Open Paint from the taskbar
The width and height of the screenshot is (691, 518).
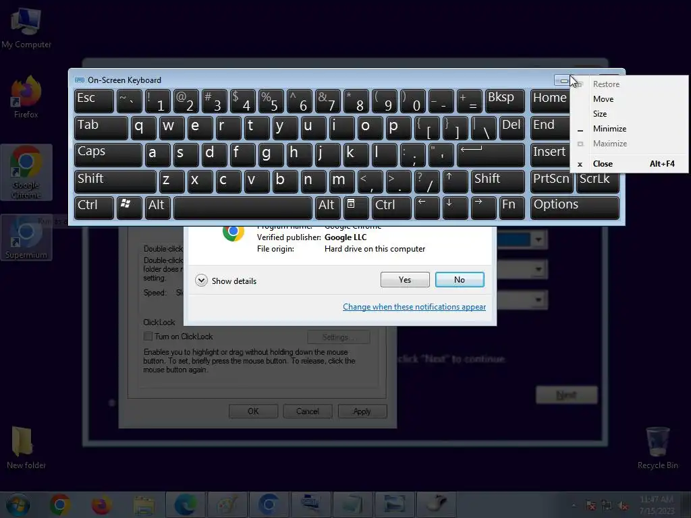(227, 505)
